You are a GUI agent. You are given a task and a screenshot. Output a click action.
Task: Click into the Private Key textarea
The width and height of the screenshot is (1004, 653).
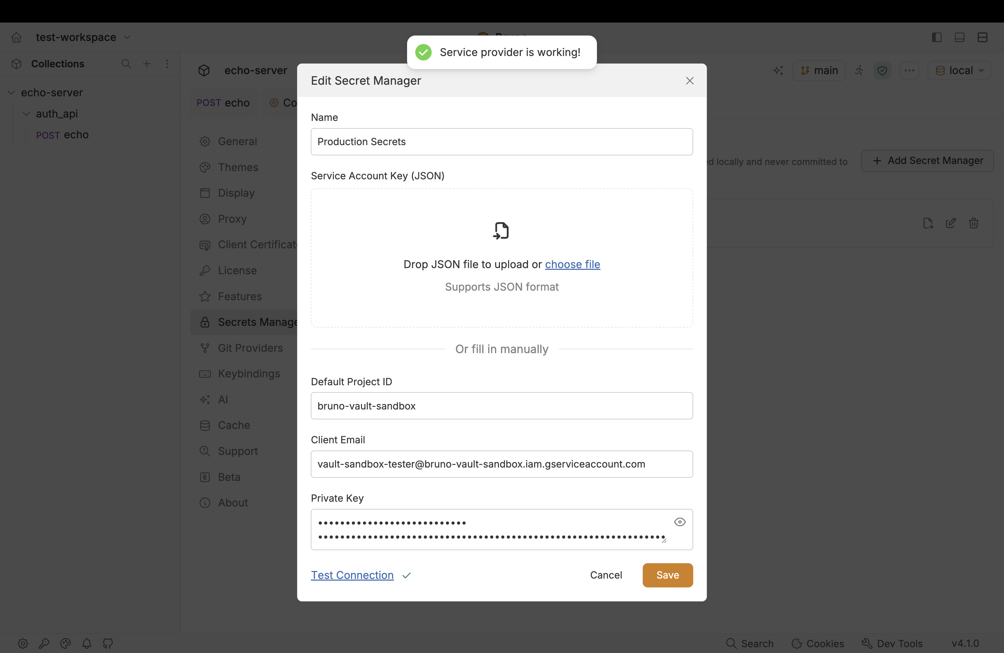point(502,529)
